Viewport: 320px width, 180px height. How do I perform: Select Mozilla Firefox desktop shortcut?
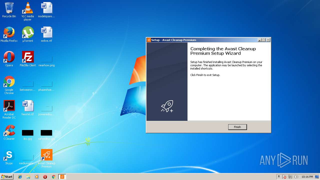(x=9, y=34)
